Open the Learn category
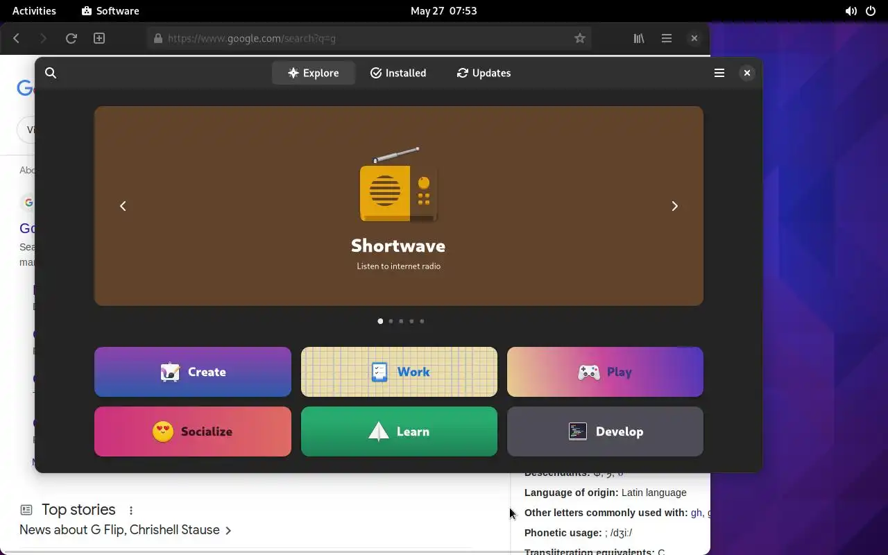Viewport: 888px width, 555px height. point(399,432)
